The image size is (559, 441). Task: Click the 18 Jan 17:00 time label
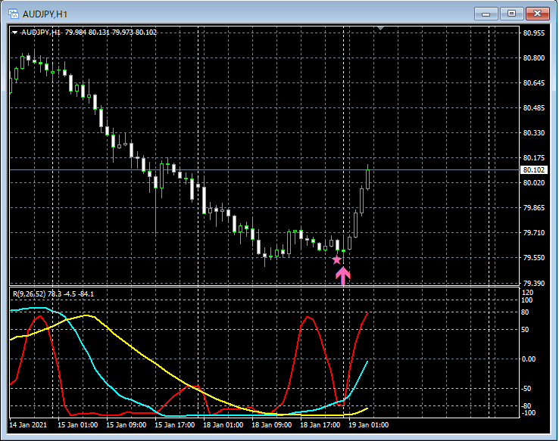[320, 425]
